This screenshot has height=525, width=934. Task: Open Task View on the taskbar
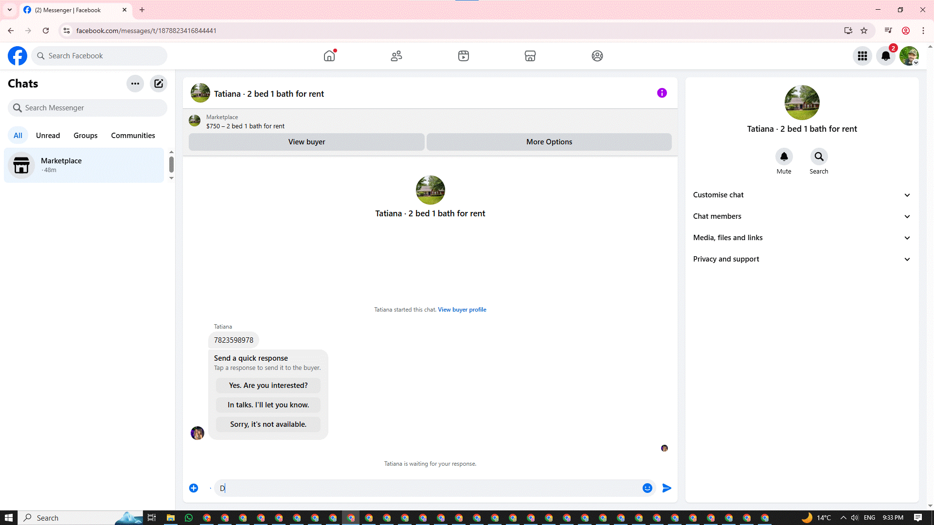(152, 518)
